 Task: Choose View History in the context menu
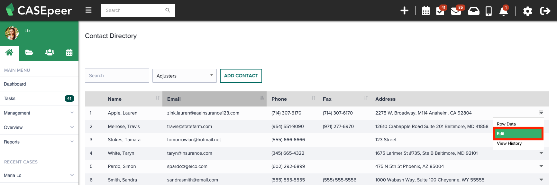(518, 143)
